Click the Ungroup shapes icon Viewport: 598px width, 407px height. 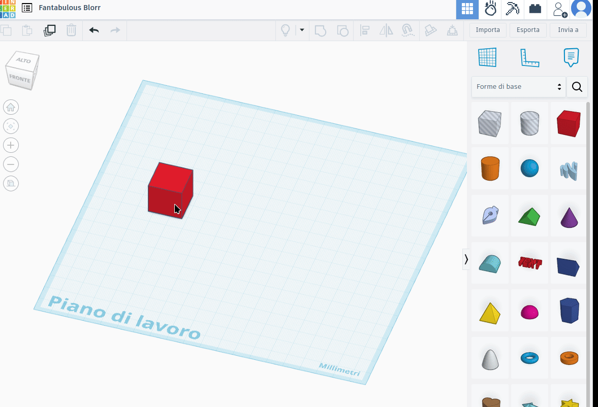coord(342,30)
